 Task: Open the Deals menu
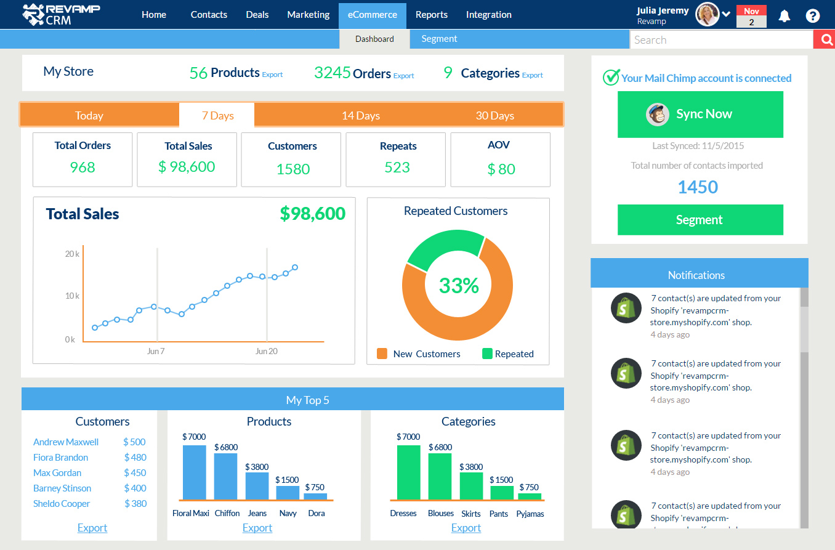[x=257, y=14]
